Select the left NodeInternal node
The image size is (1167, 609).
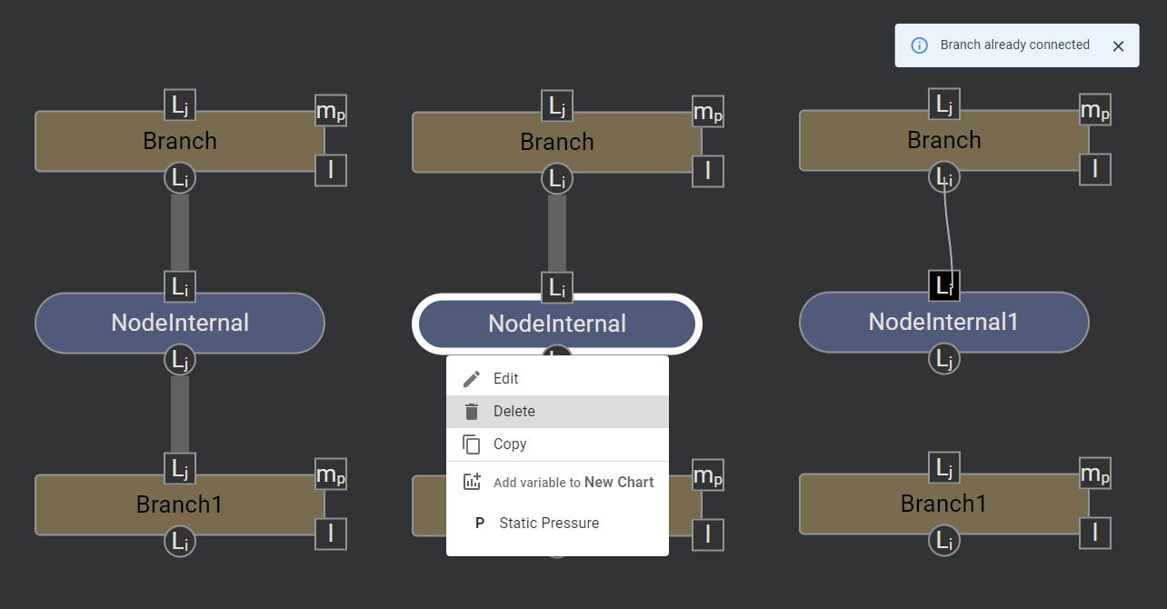coord(180,323)
